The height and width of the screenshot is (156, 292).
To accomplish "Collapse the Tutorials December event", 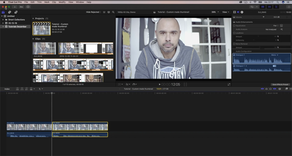I will click(3, 27).
